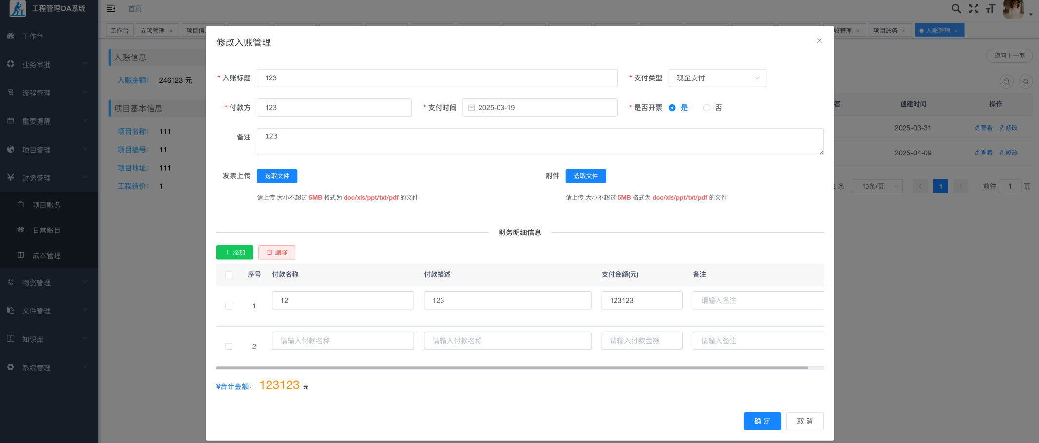This screenshot has height=443, width=1039.
Task: Click the calendar icon in 支付时间 field
Action: pyautogui.click(x=471, y=108)
